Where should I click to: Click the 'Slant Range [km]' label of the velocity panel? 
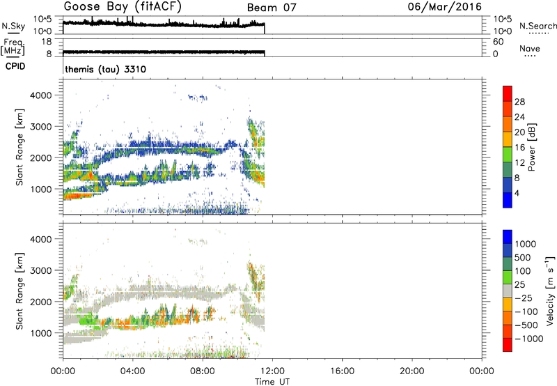click(x=19, y=291)
